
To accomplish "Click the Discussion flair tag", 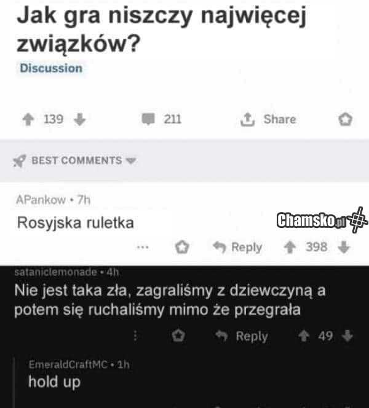I will point(51,68).
